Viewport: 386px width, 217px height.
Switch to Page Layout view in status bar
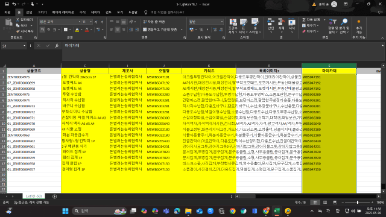click(x=325, y=203)
